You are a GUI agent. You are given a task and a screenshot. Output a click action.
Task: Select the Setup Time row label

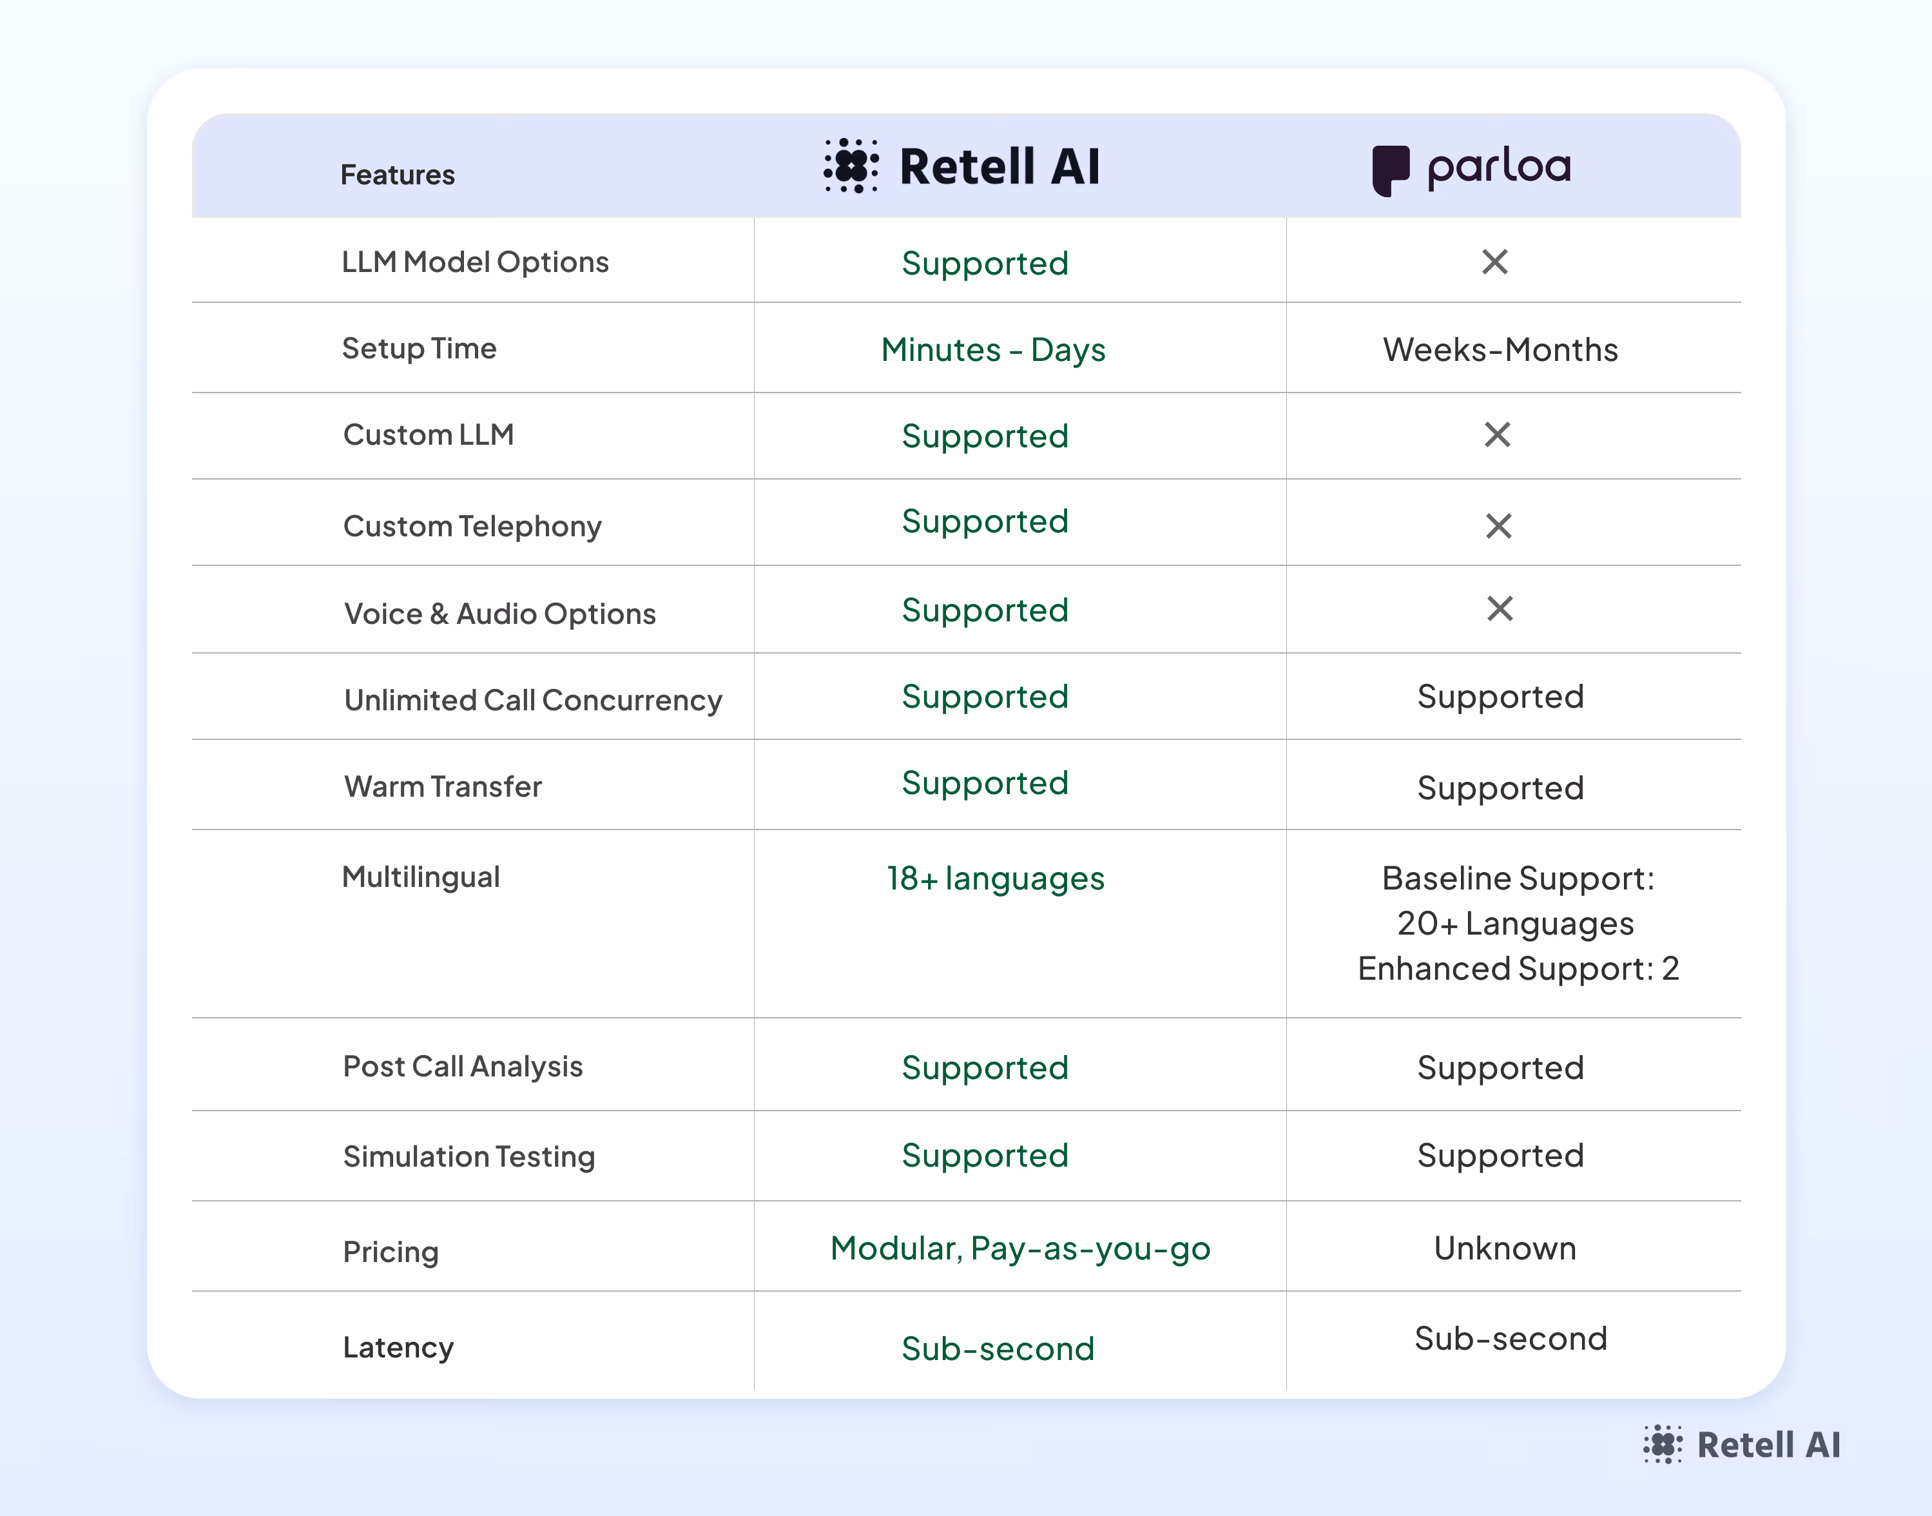419,348
